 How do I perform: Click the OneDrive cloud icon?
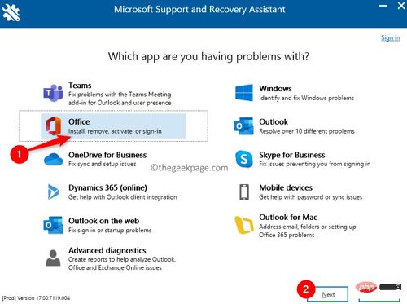coord(53,159)
